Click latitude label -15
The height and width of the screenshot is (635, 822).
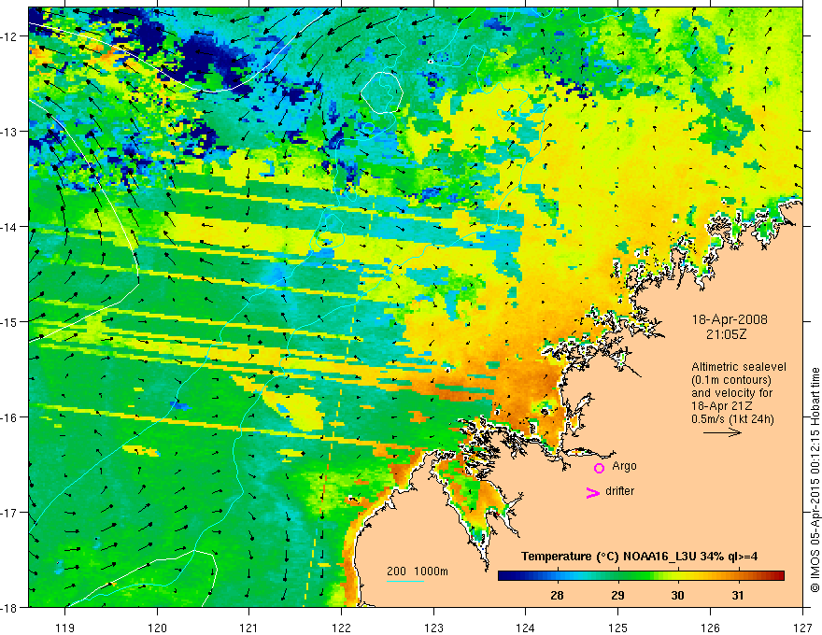click(11, 321)
